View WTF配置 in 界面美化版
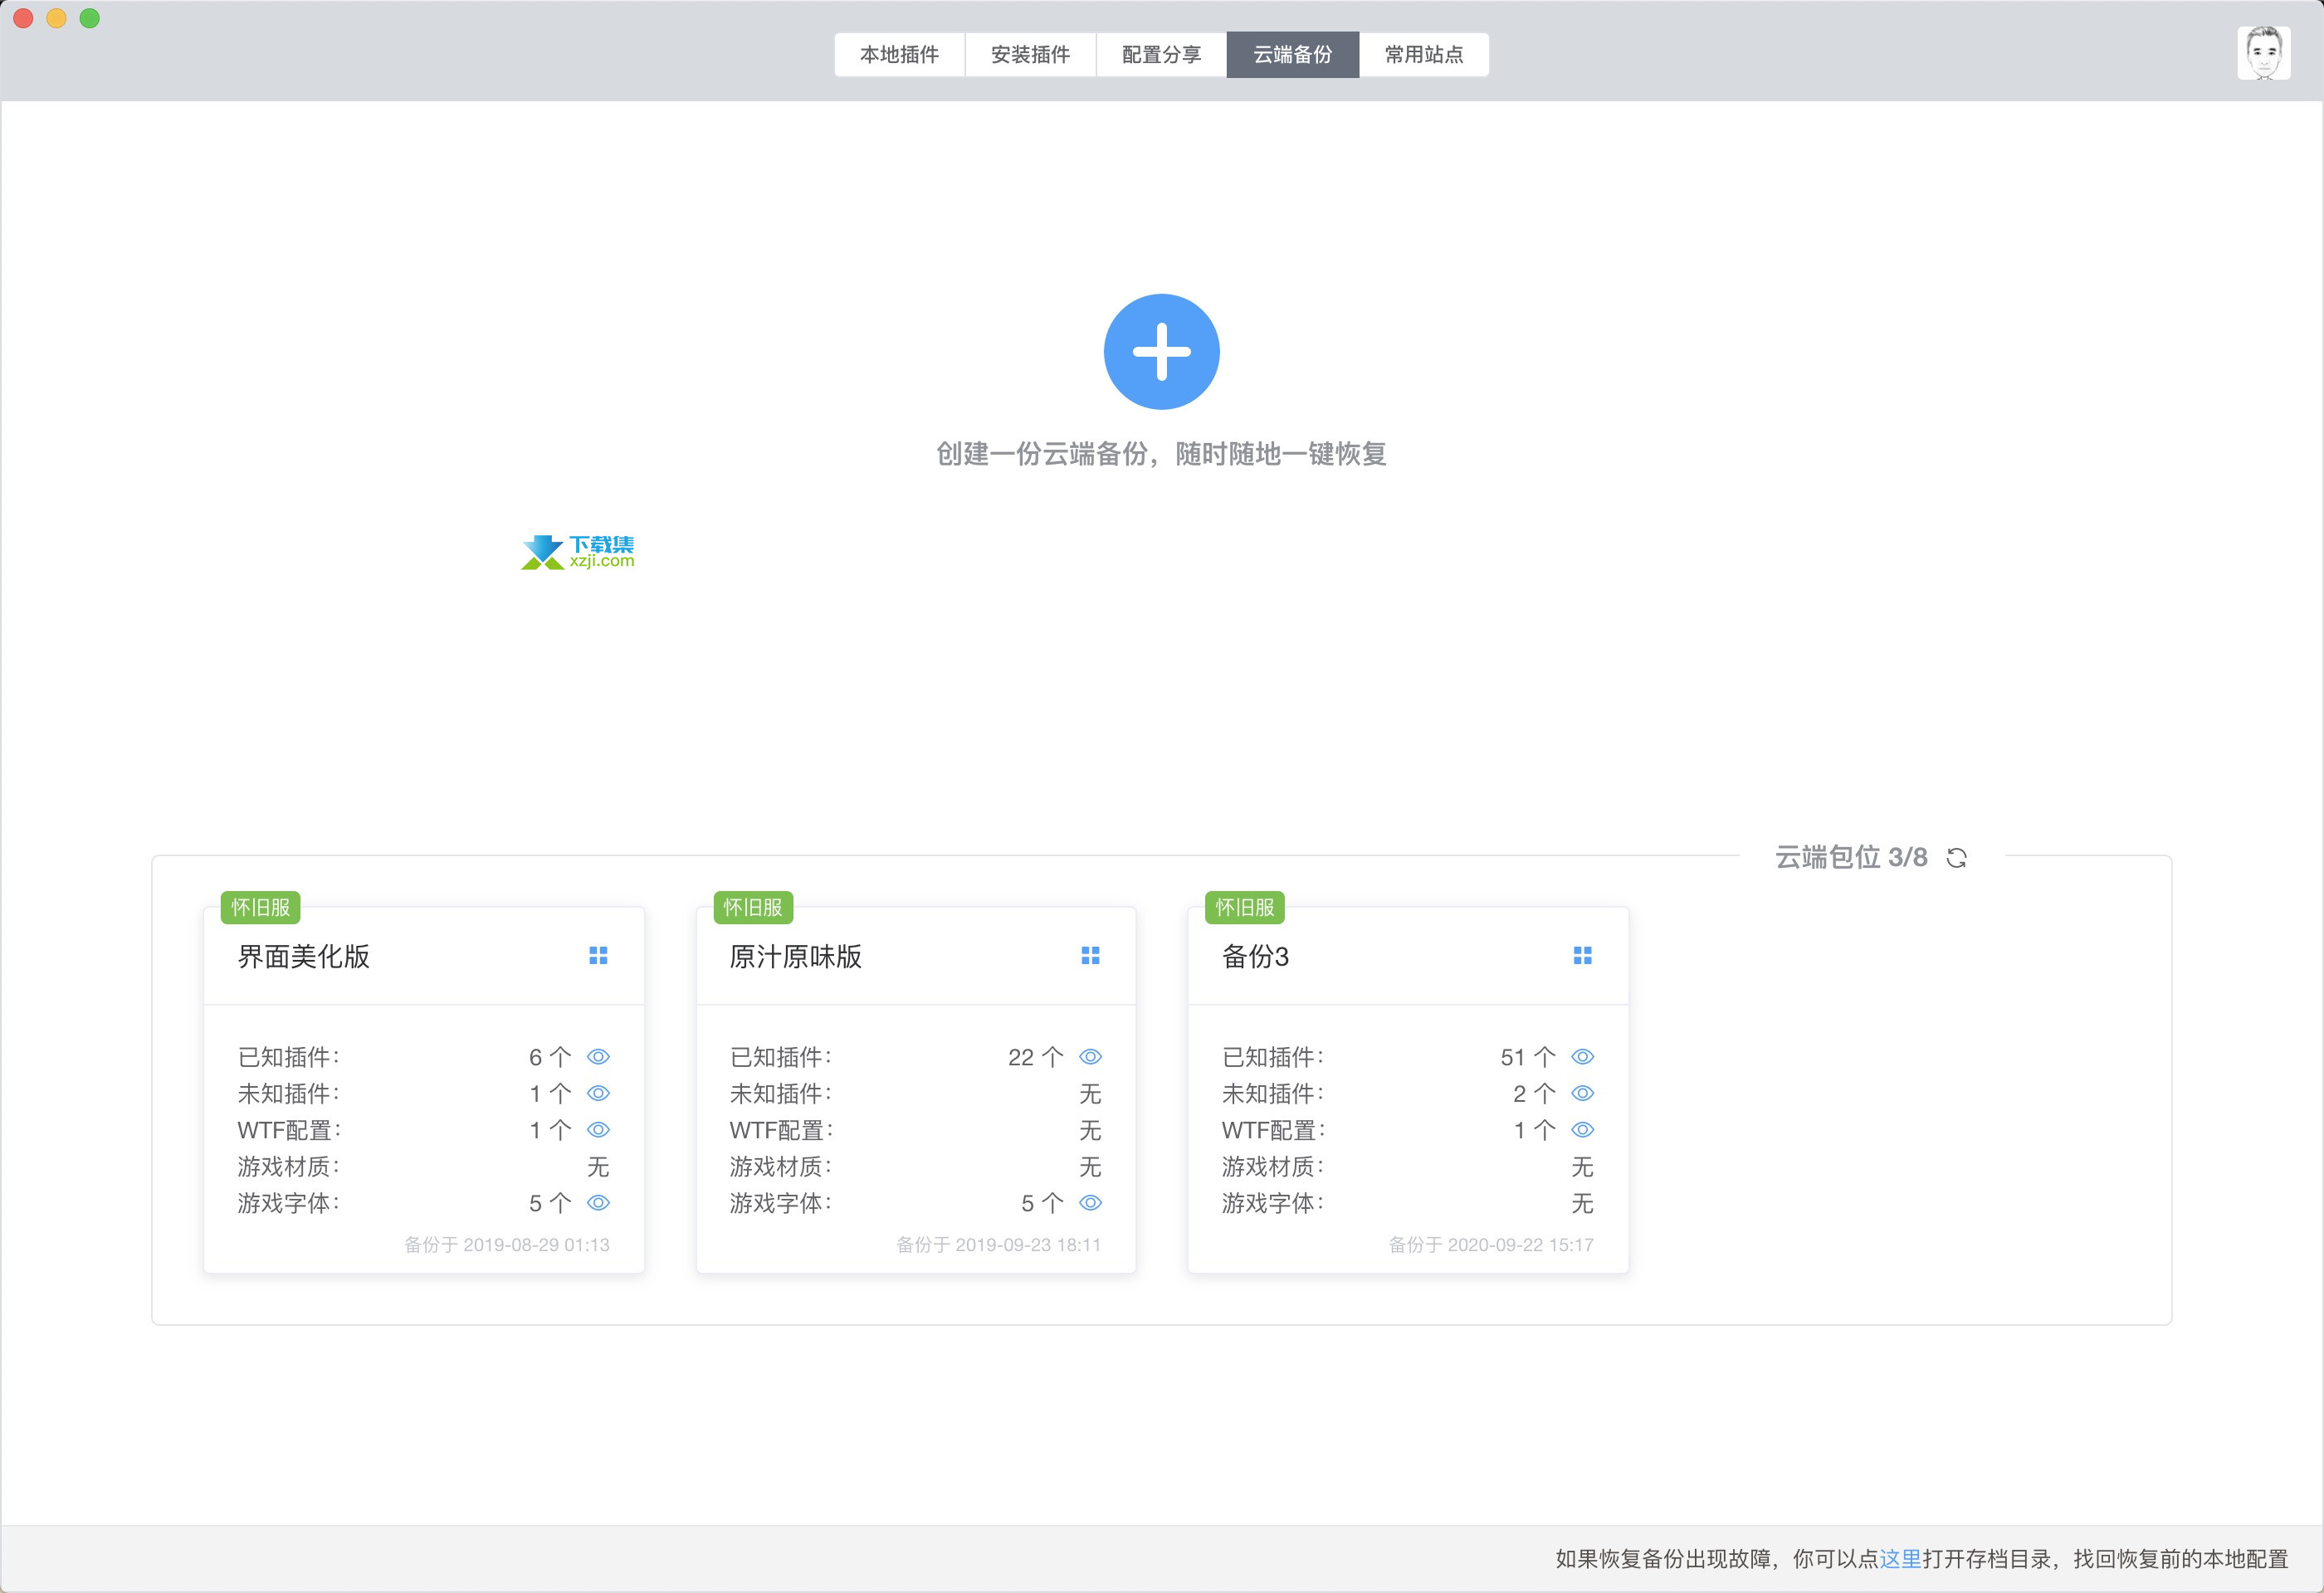Image resolution: width=2324 pixels, height=1593 pixels. (x=598, y=1129)
